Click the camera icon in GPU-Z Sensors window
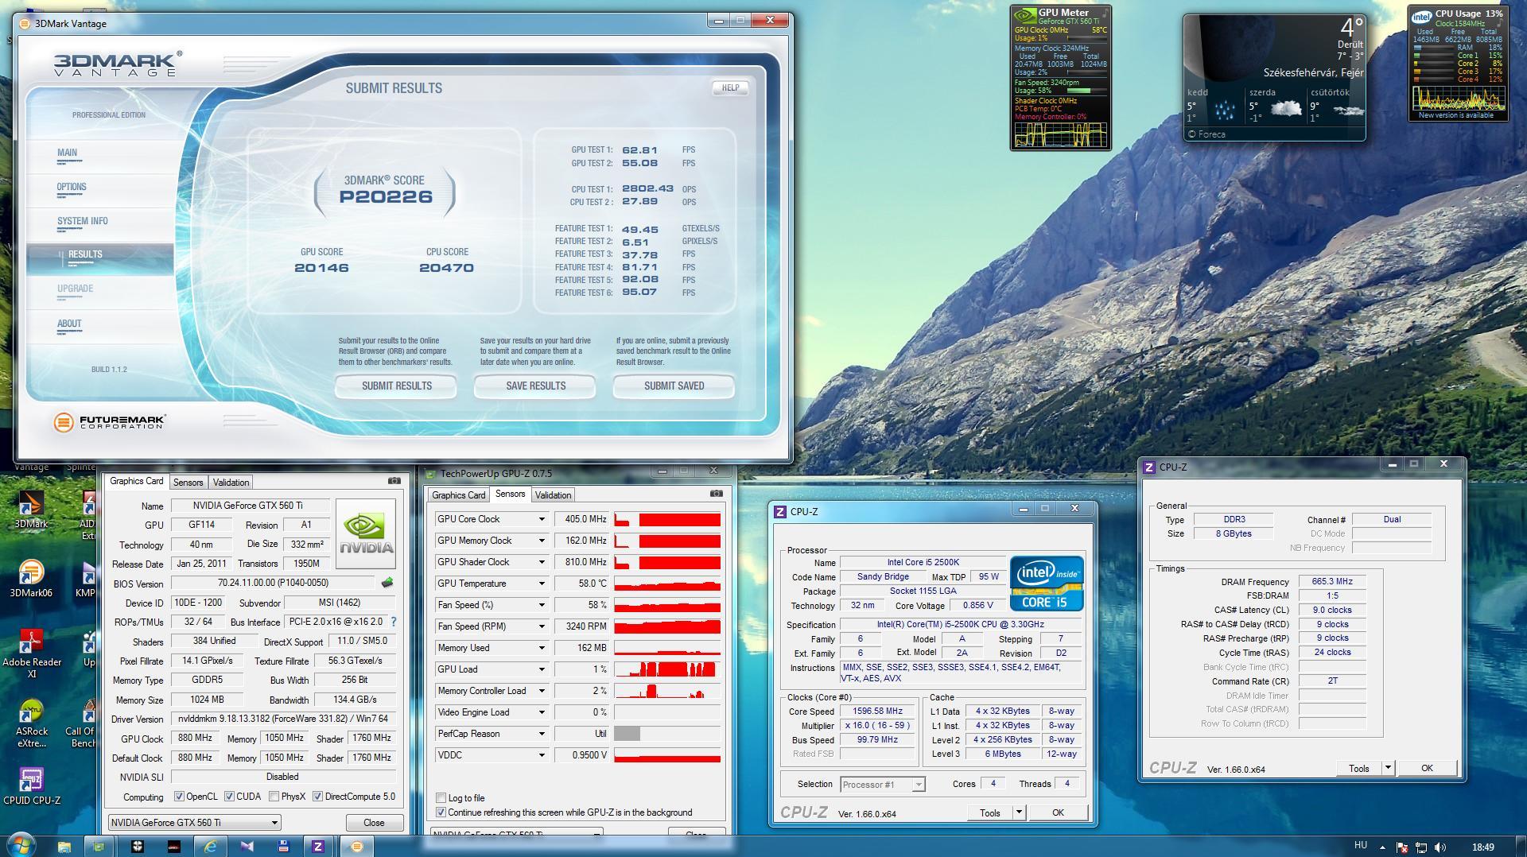1527x857 pixels. 716,494
